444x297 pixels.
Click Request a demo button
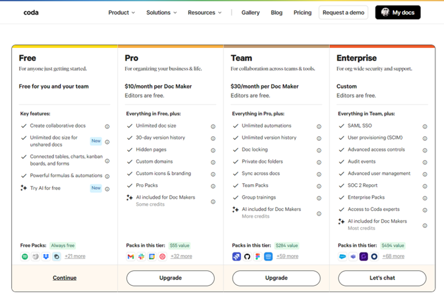[x=343, y=13]
